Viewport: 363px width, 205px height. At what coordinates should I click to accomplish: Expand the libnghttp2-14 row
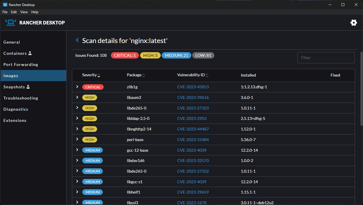[77, 129]
